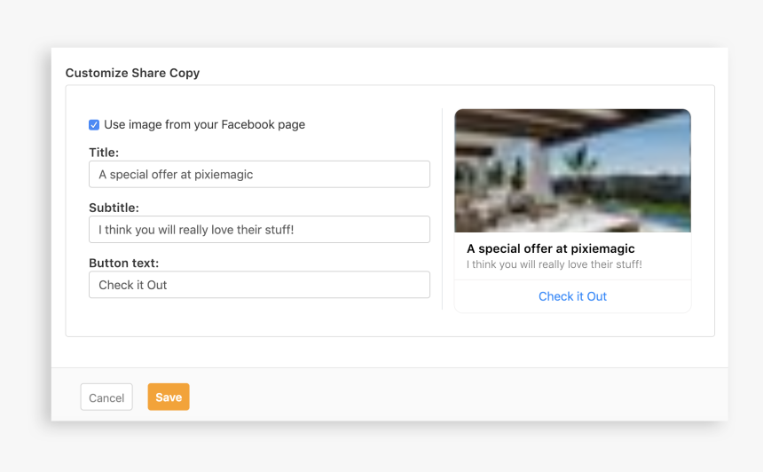Click the 'Title:' field label
The image size is (763, 472).
[104, 153]
